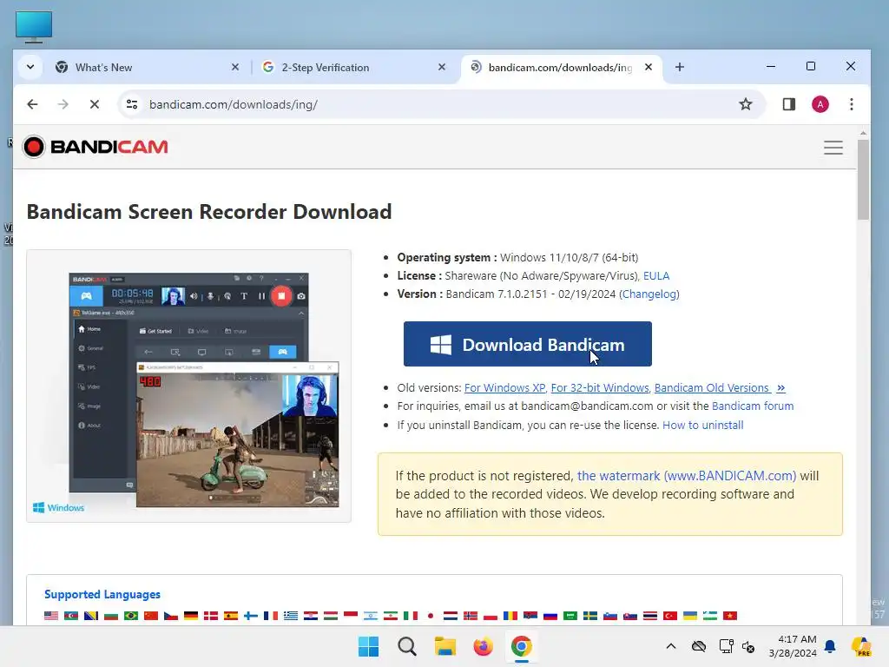Select the Germany flag language
The width and height of the screenshot is (889, 667).
tap(191, 616)
